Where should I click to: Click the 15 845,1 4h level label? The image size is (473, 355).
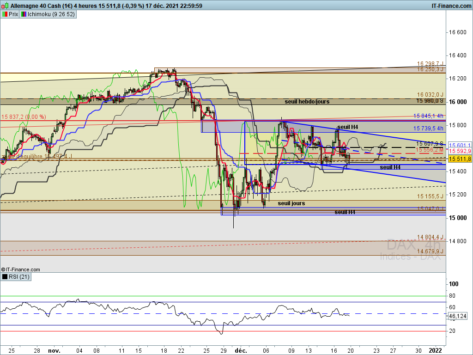point(428,116)
